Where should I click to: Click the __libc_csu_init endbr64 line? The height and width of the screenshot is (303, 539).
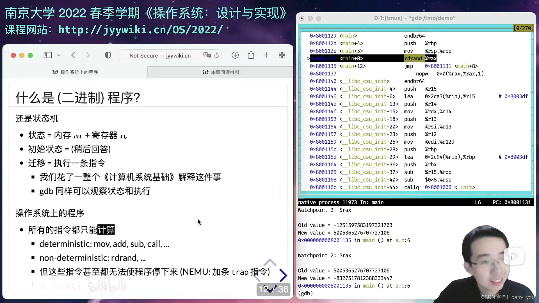point(367,81)
